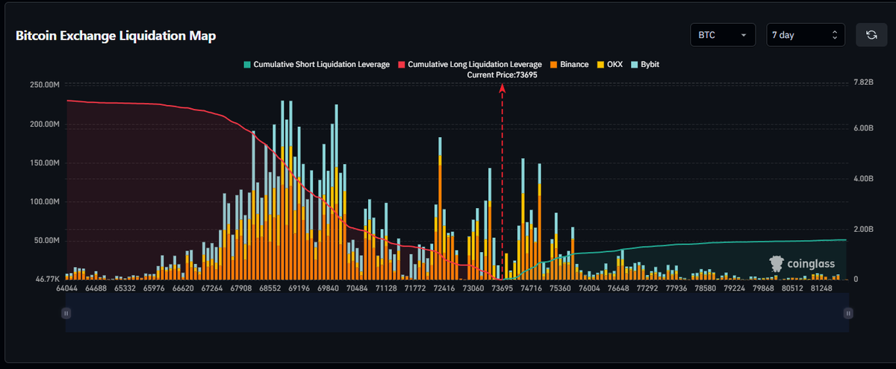Click the 69840 price axis label

point(328,288)
